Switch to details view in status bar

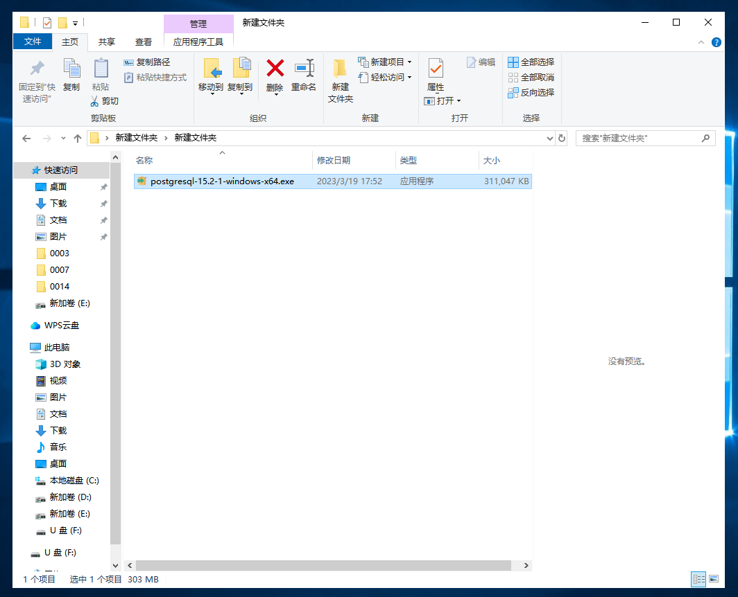[698, 579]
